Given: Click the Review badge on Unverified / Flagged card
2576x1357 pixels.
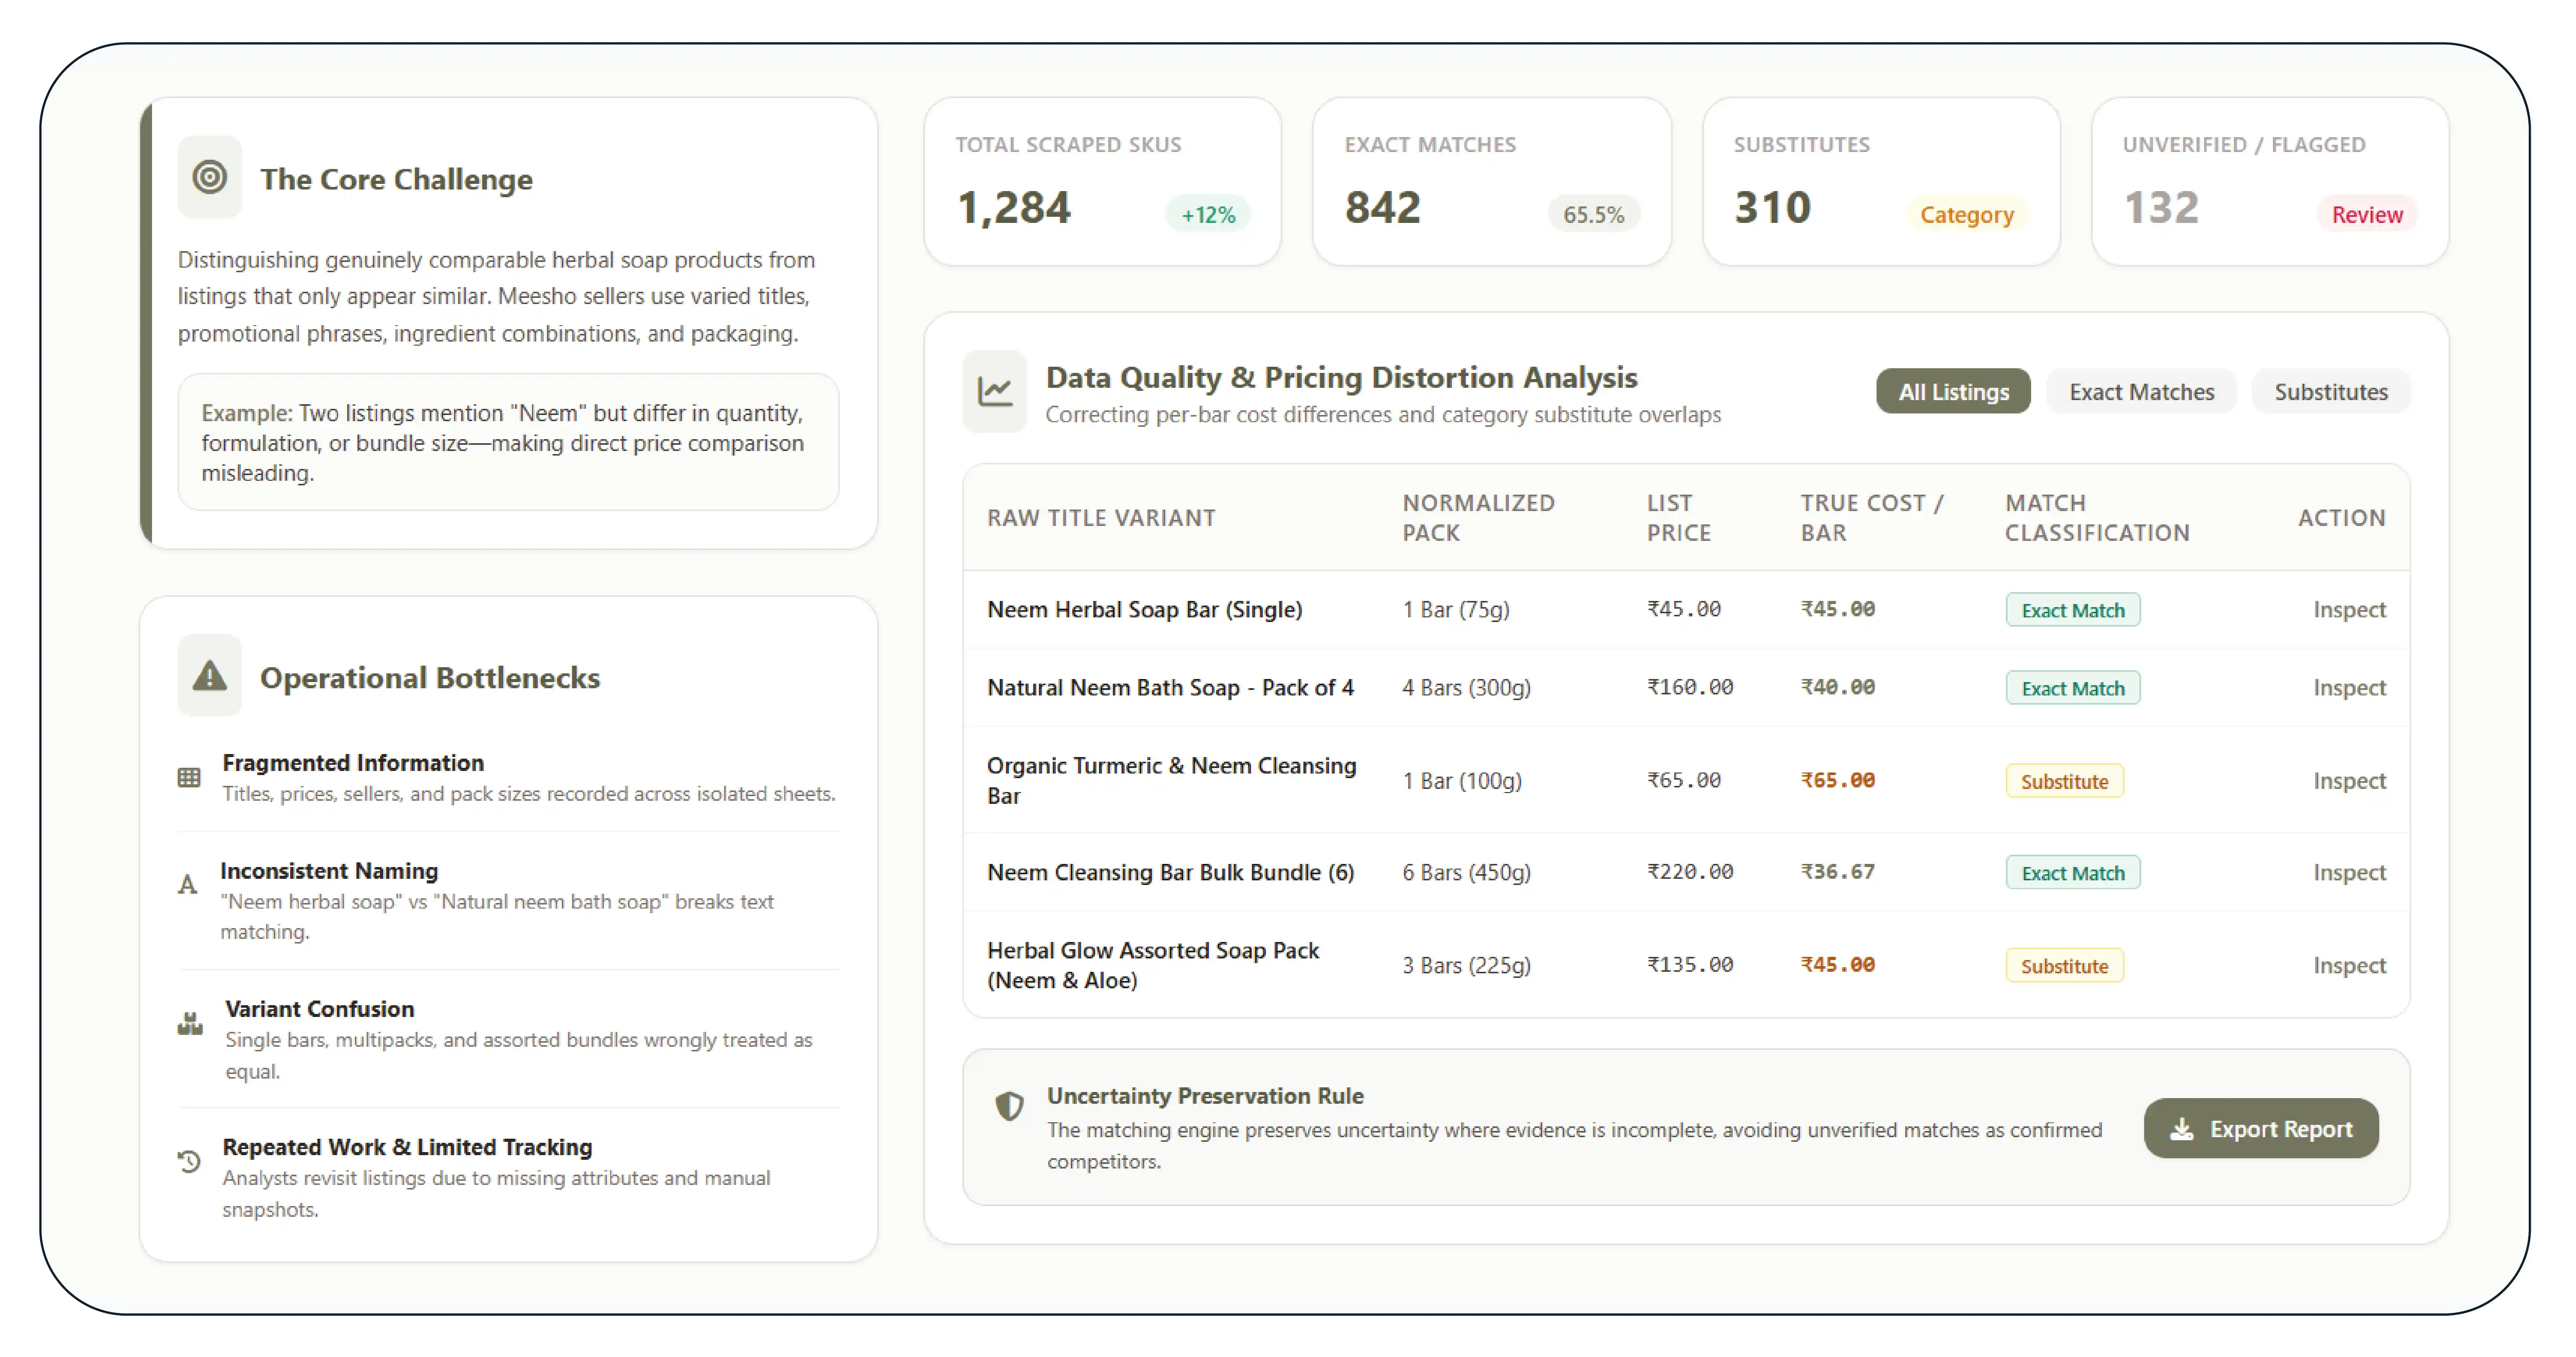Looking at the screenshot, I should click(x=2367, y=214).
